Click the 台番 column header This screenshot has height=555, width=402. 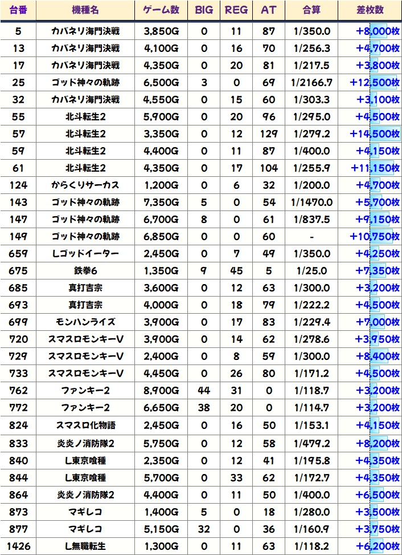[x=18, y=10]
